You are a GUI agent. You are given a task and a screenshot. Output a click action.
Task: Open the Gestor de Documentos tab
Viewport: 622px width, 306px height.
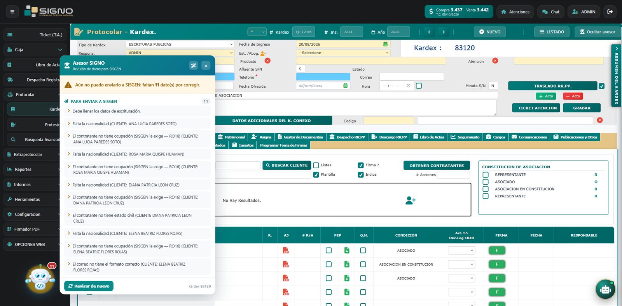[x=300, y=137]
